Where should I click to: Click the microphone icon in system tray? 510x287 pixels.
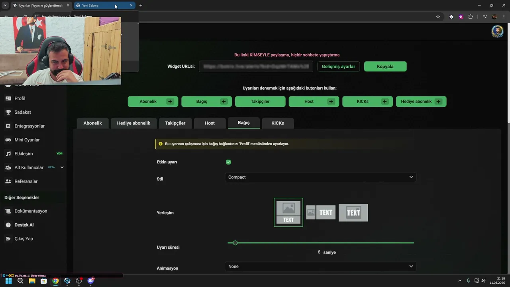point(468,281)
